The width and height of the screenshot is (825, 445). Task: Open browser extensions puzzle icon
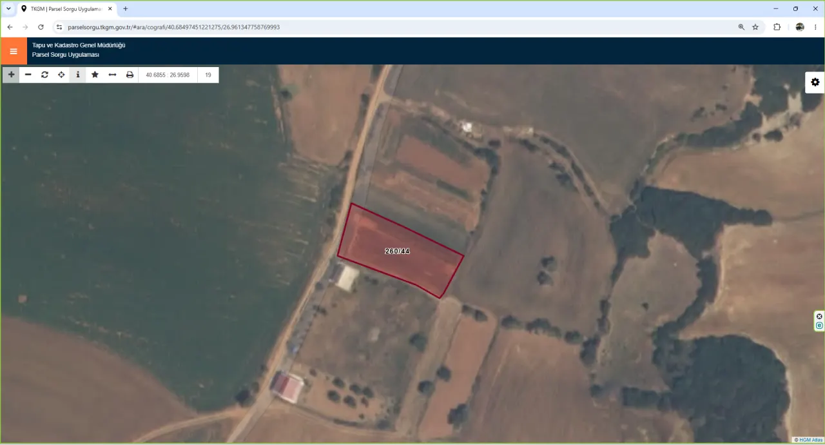(x=777, y=27)
